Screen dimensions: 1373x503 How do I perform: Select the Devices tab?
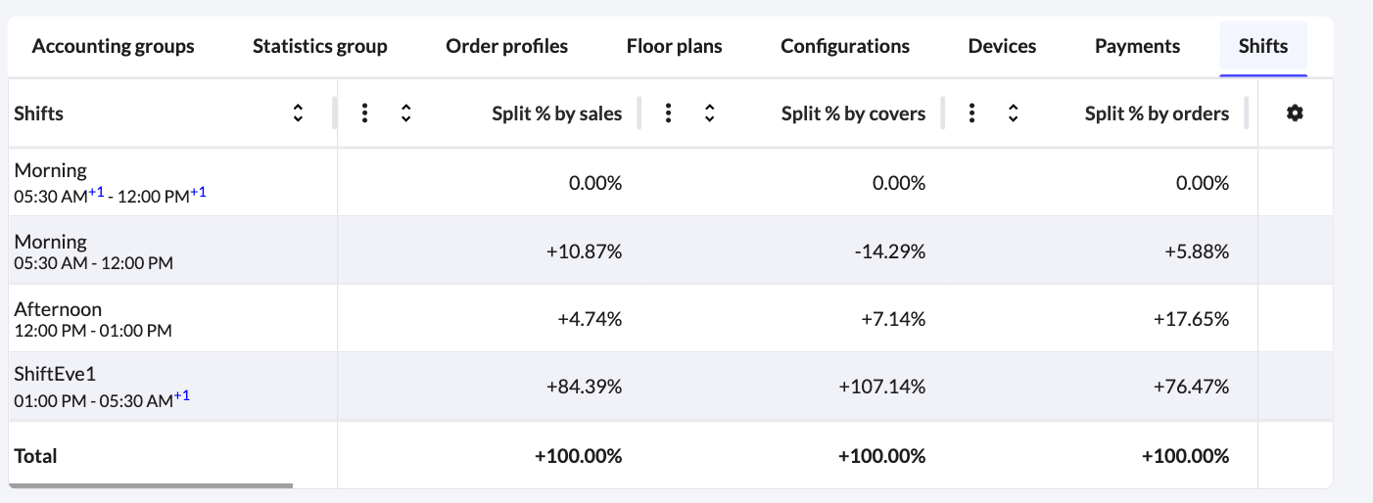(1002, 46)
